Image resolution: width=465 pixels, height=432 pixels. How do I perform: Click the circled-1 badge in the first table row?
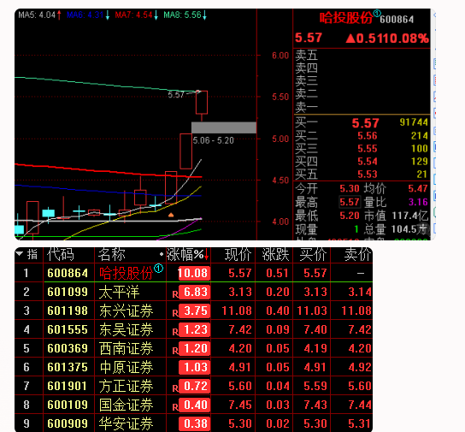tap(159, 269)
